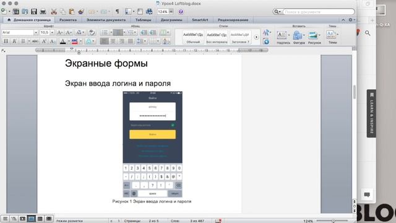
Task: Toggle underline formatting button
Action: [23, 42]
